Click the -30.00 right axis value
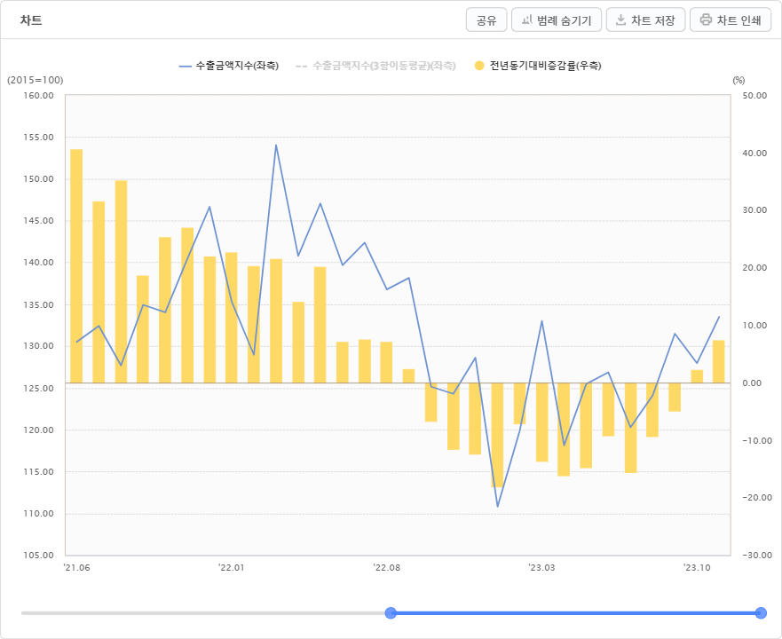 (756, 556)
